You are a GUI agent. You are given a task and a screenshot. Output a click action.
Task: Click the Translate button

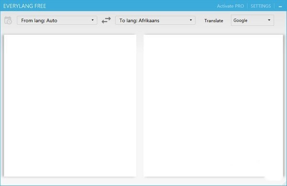214,21
